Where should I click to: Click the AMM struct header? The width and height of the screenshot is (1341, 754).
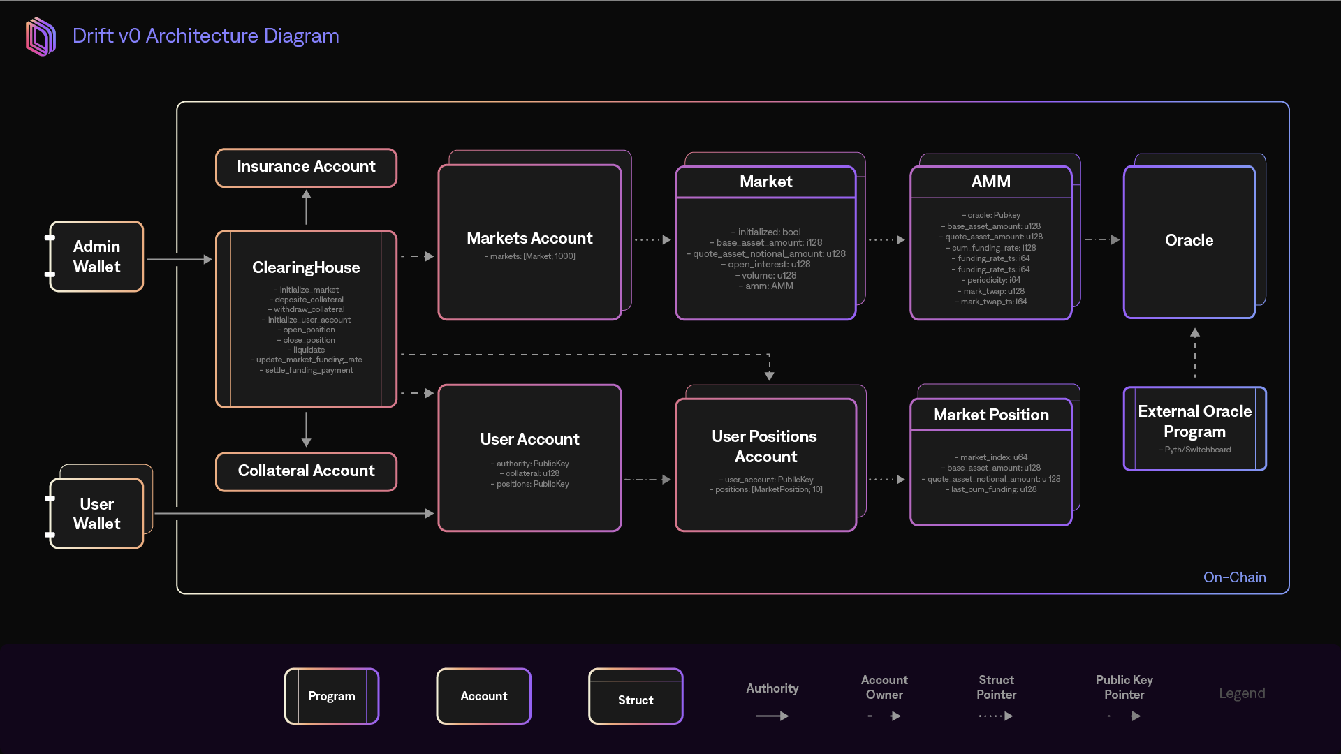coord(990,182)
